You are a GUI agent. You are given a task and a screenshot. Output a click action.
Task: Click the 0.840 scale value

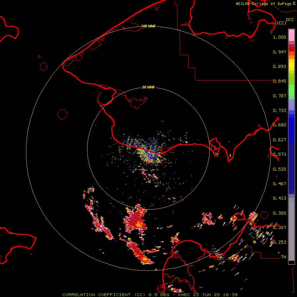[280, 81]
